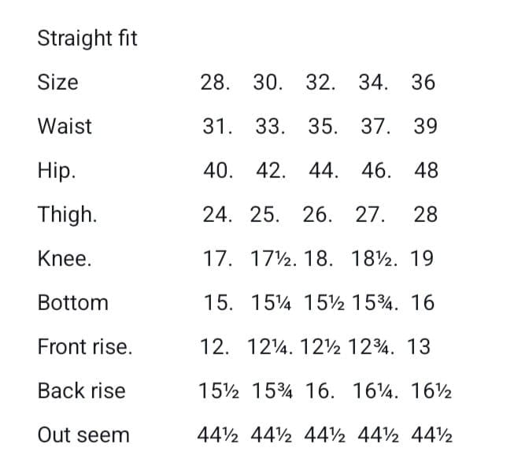The width and height of the screenshot is (529, 466).
Task: Select waist measurement 39
Action: pos(426,127)
